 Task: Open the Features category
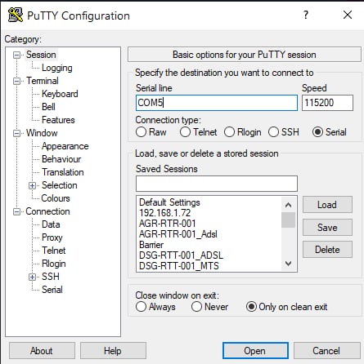(58, 120)
